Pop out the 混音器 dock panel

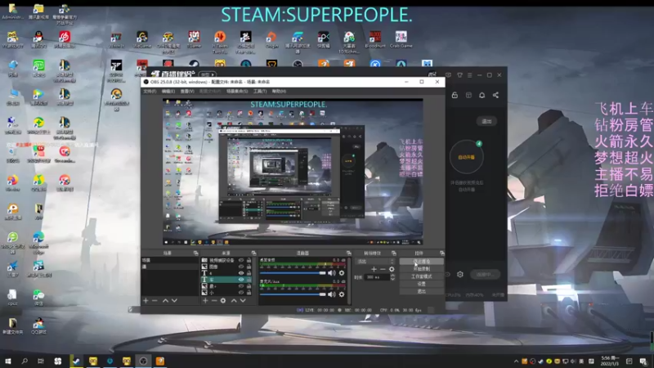coord(349,254)
